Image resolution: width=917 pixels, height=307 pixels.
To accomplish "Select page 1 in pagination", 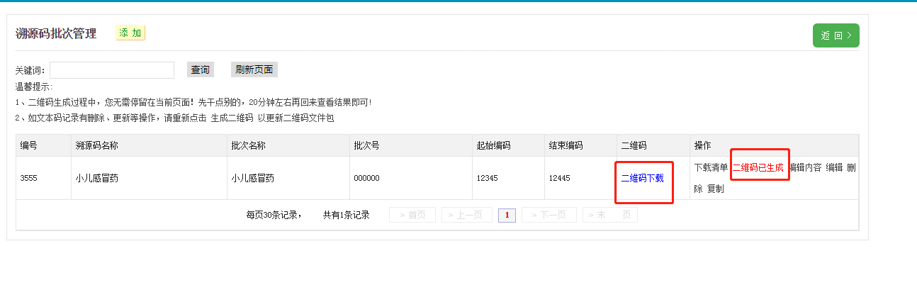I will click(507, 216).
